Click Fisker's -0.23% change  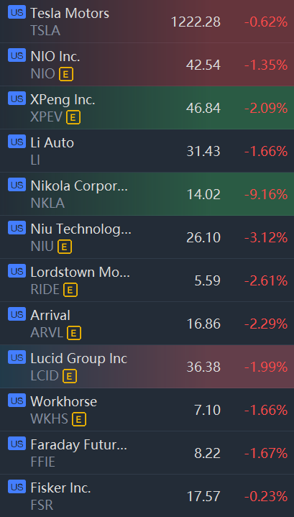(266, 497)
